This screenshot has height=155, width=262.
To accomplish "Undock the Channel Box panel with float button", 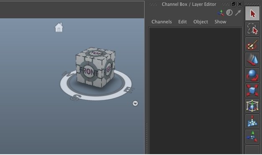I will (x=234, y=4).
